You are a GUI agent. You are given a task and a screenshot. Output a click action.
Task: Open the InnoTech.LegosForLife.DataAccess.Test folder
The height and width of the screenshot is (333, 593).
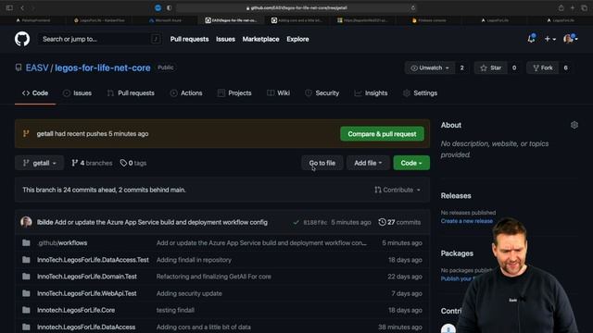click(93, 260)
